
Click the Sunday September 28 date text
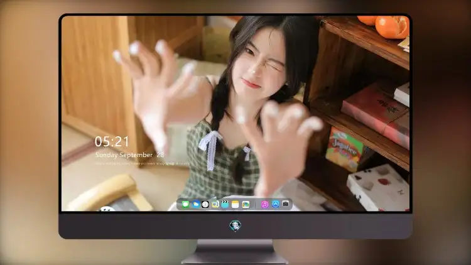(x=130, y=155)
